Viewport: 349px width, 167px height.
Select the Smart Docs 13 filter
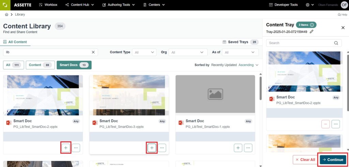tap(74, 65)
